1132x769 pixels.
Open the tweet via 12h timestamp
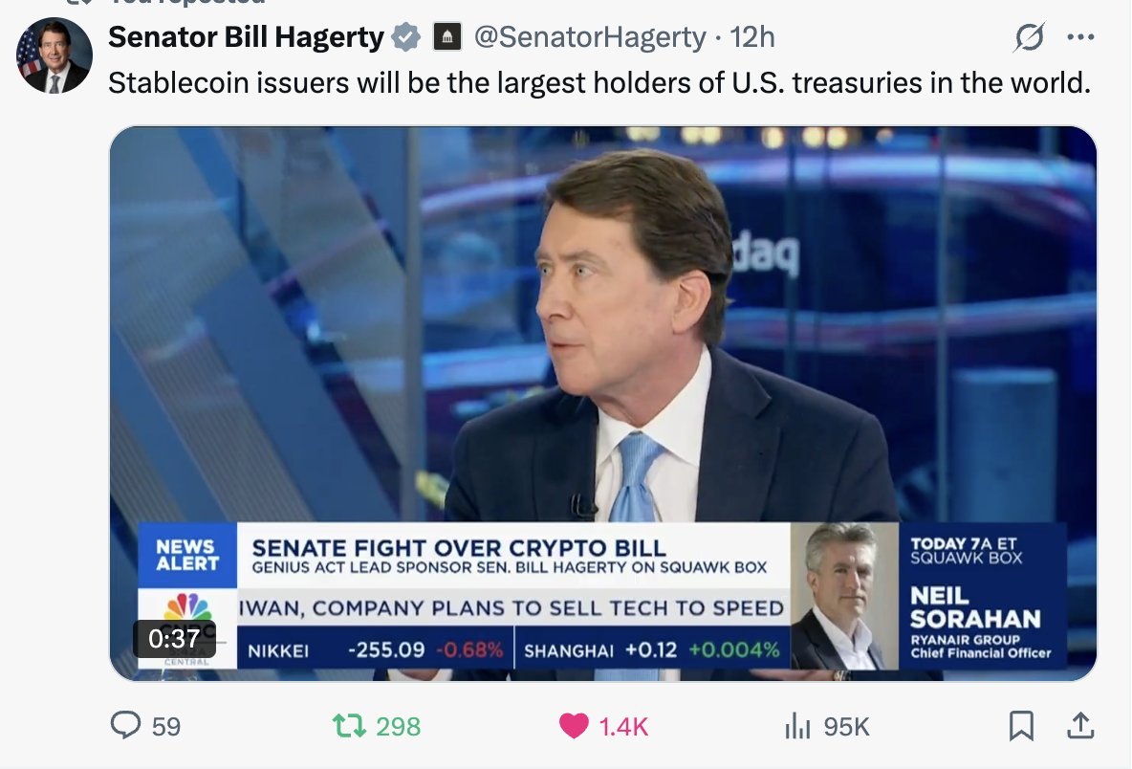752,37
